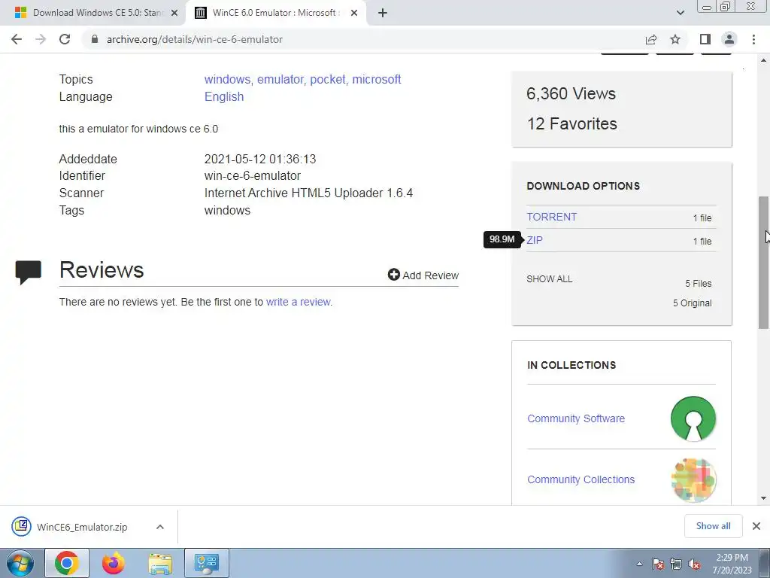Click the Reviews speech bubble icon
This screenshot has height=578, width=770.
click(29, 272)
